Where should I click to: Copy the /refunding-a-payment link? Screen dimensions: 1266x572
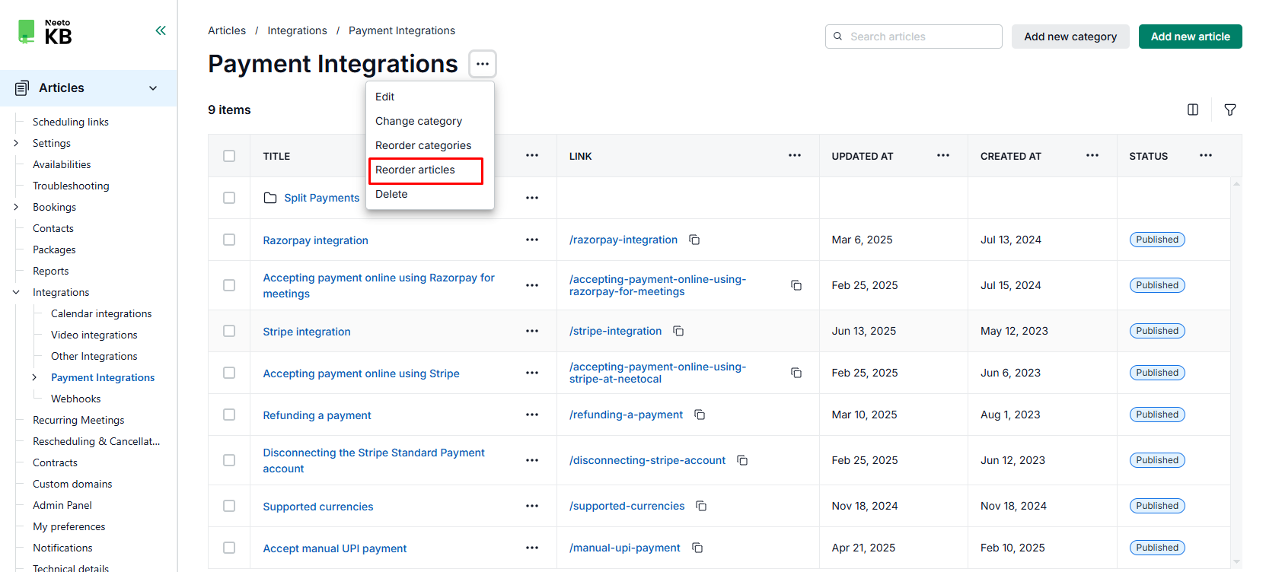[700, 415]
